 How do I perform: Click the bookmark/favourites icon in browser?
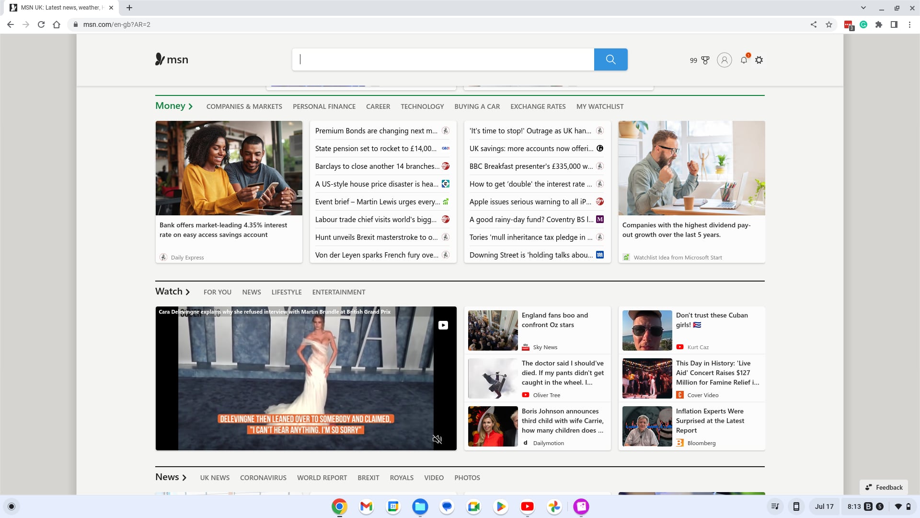coord(829,24)
